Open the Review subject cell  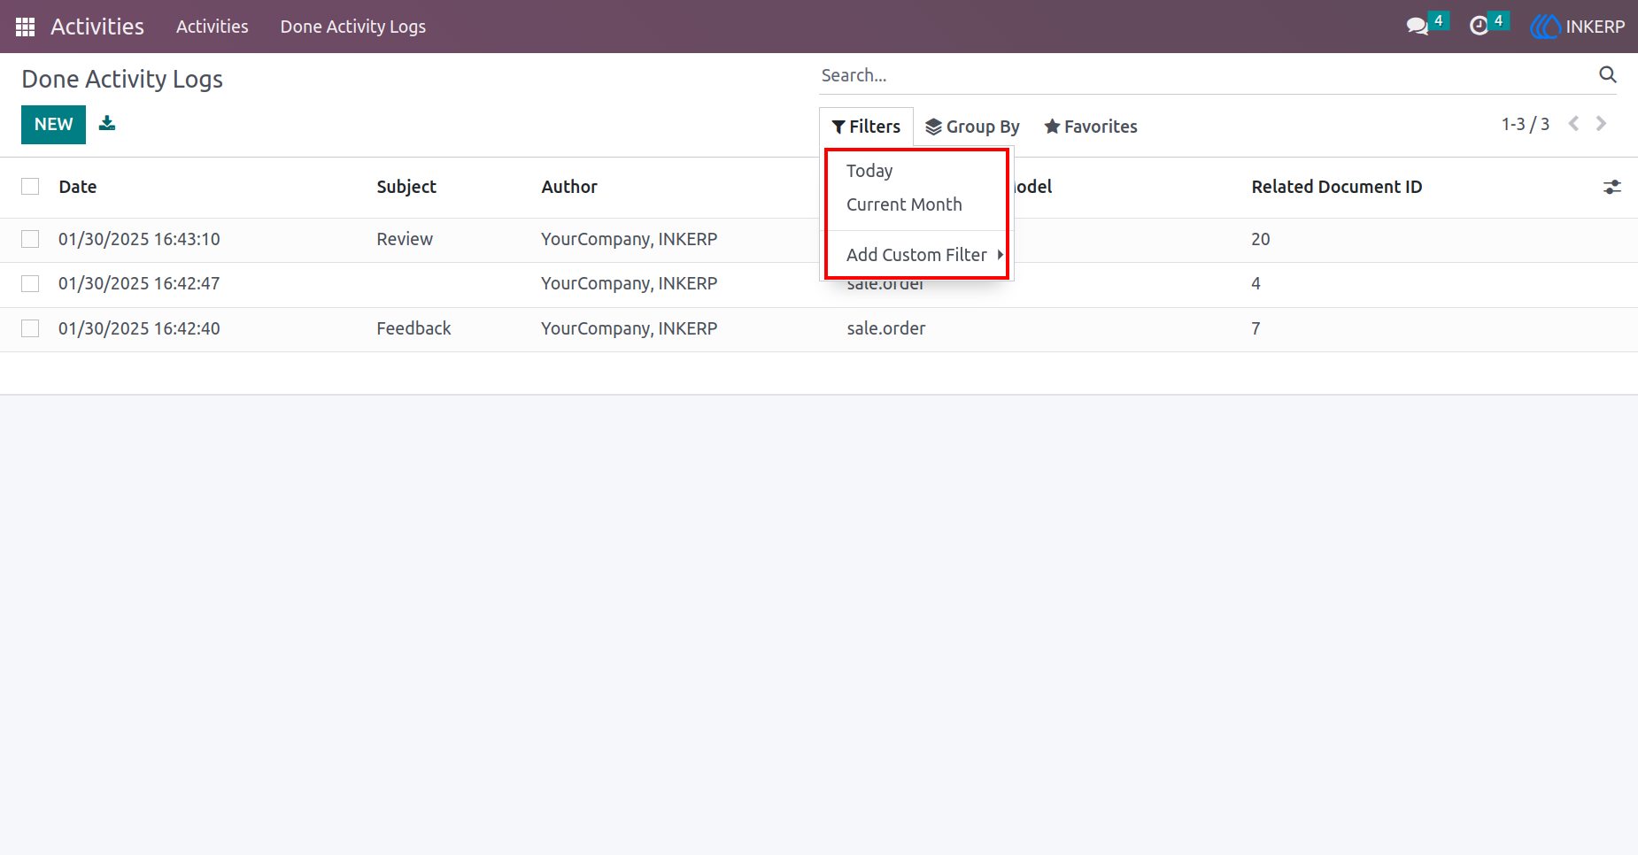(405, 239)
